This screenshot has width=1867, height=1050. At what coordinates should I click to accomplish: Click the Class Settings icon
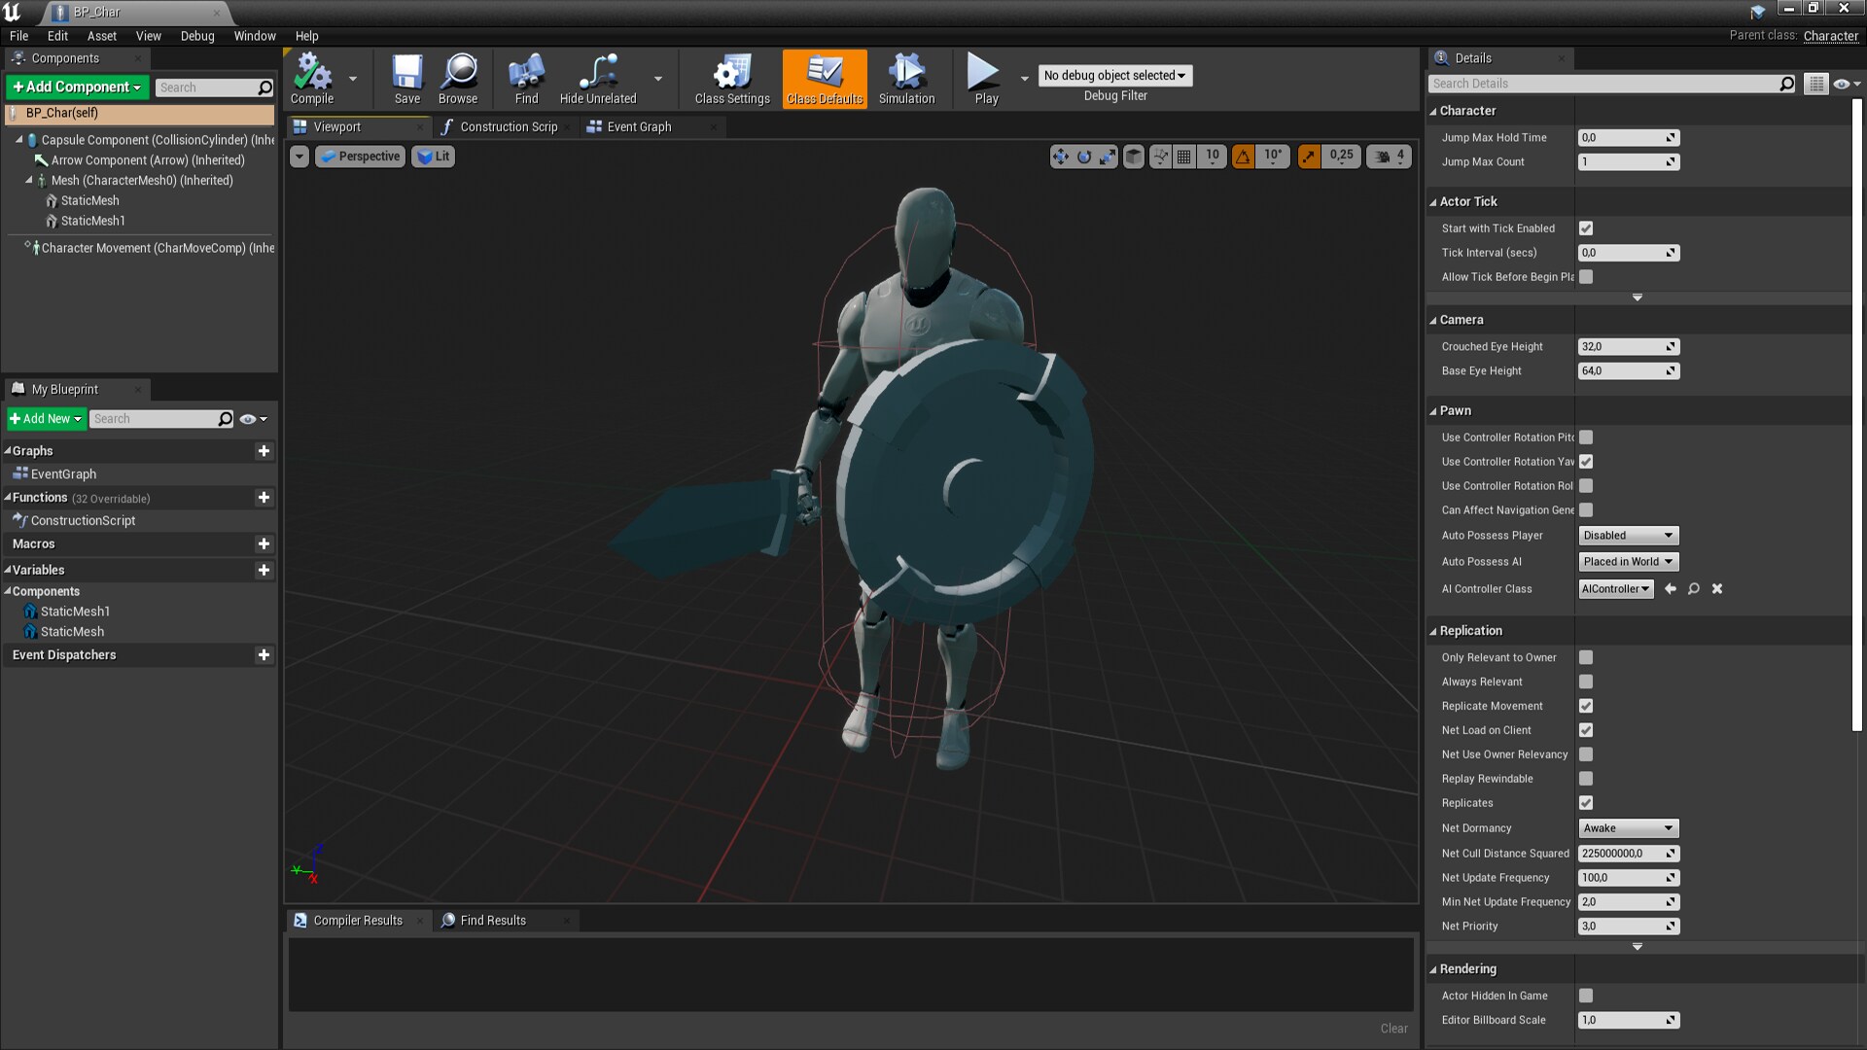point(731,73)
